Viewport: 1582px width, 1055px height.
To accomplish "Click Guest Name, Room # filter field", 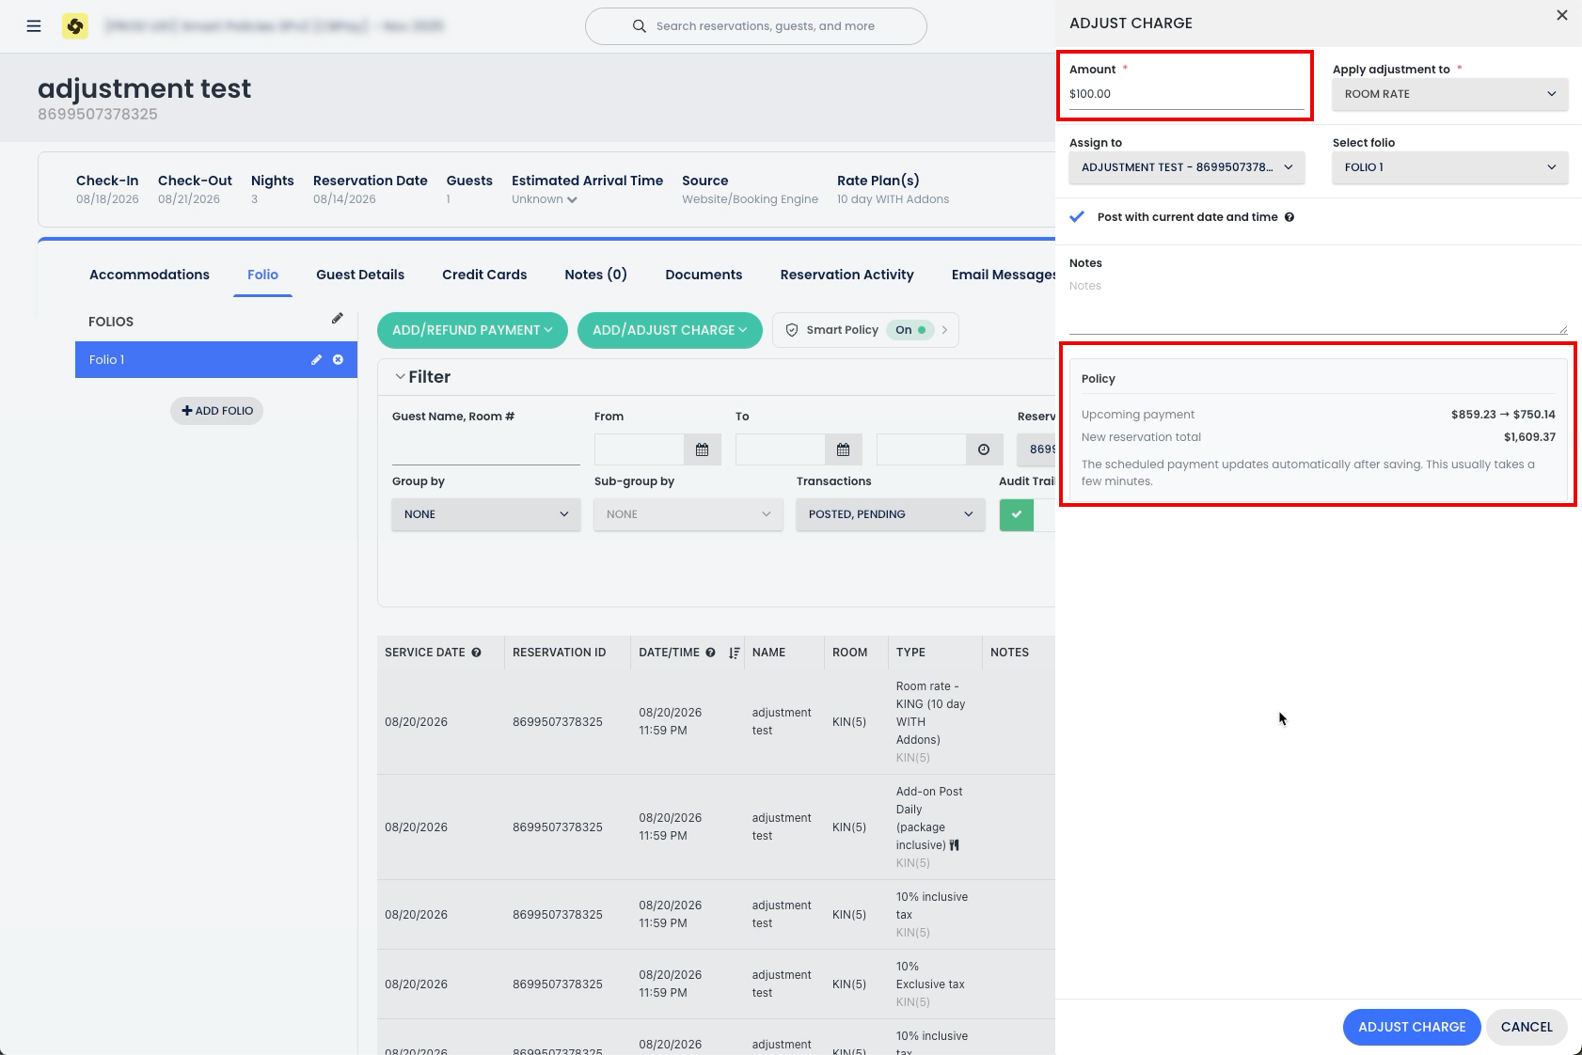I will [x=486, y=449].
